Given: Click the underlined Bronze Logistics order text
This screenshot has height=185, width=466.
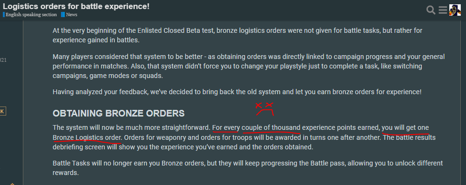Looking at the screenshot, I should click(87, 137).
